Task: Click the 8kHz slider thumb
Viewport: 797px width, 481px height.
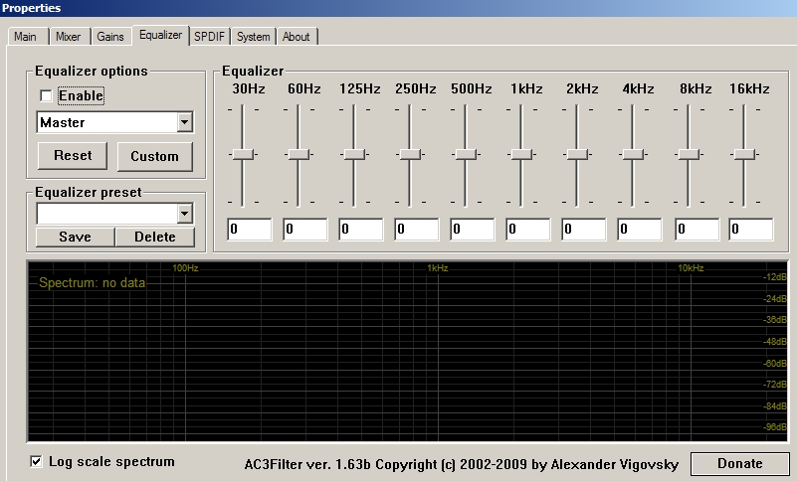Action: (x=689, y=154)
